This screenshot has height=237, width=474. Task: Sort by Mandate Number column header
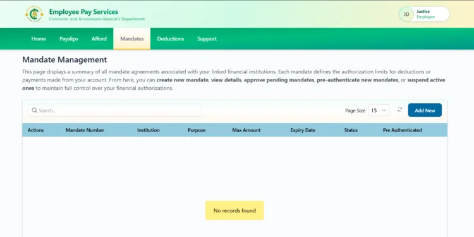(x=85, y=130)
